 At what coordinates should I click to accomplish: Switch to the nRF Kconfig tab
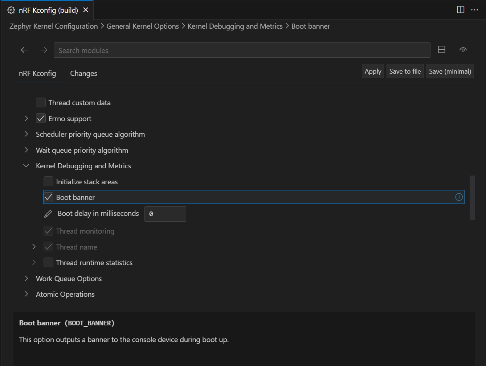[37, 73]
